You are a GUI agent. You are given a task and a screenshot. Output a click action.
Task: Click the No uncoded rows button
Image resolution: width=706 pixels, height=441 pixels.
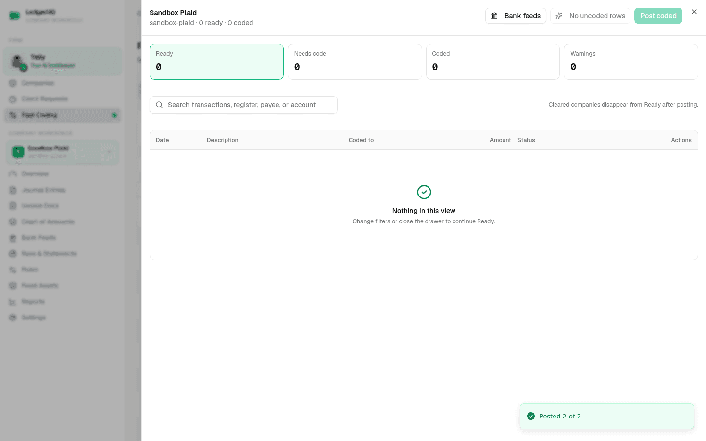point(590,16)
